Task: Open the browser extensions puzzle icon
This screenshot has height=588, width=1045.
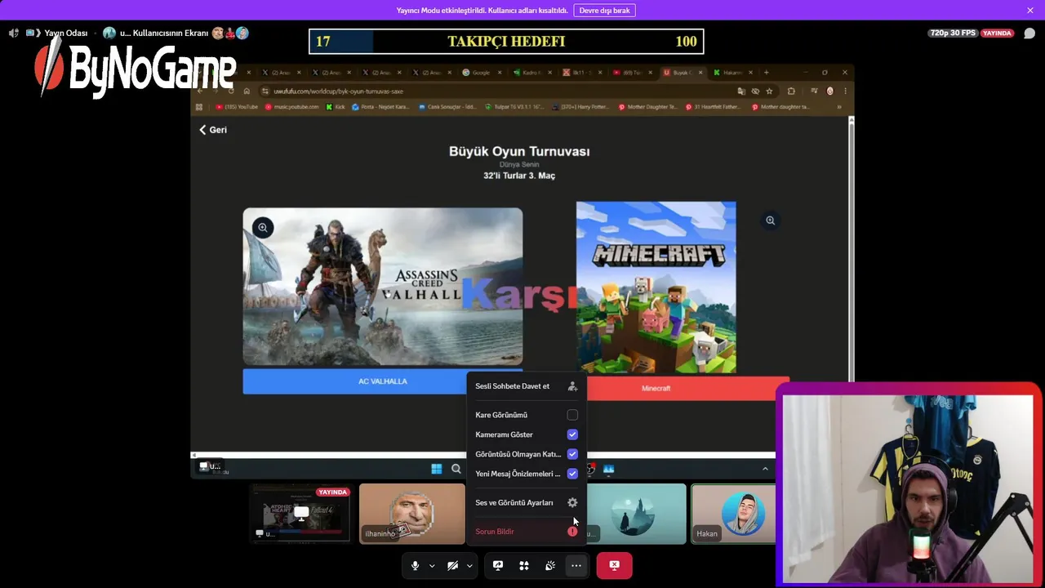Action: click(791, 91)
